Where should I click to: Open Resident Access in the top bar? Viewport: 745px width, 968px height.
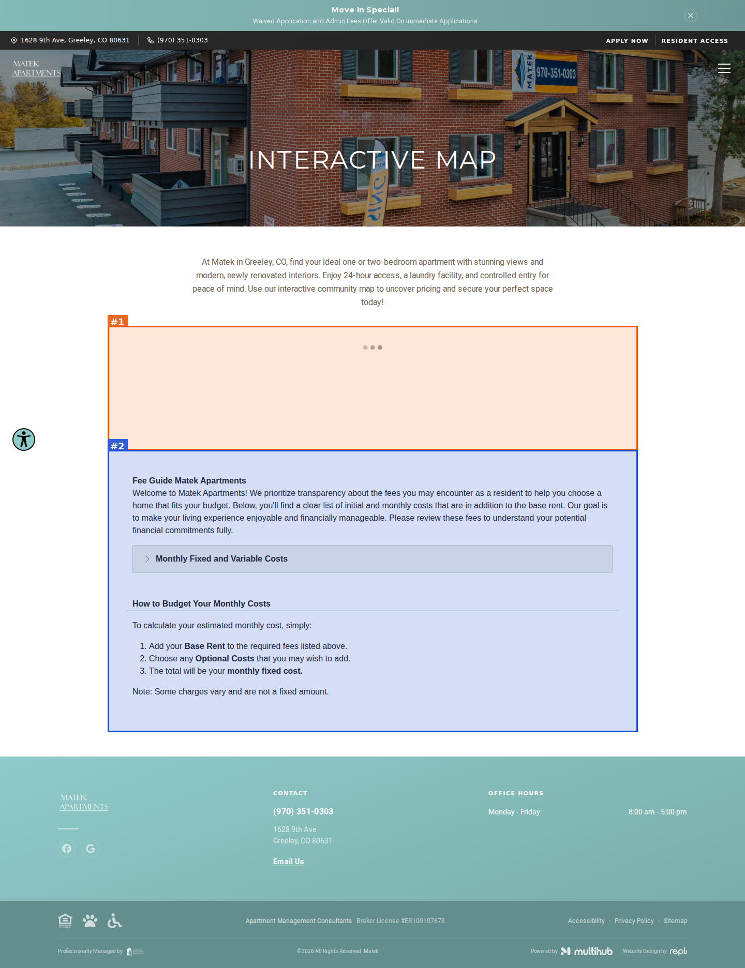[x=695, y=41]
